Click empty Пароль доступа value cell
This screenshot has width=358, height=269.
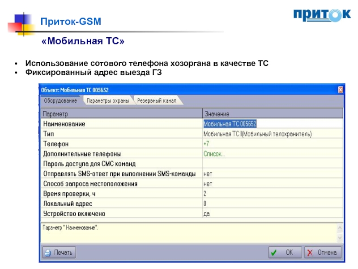tap(273, 164)
